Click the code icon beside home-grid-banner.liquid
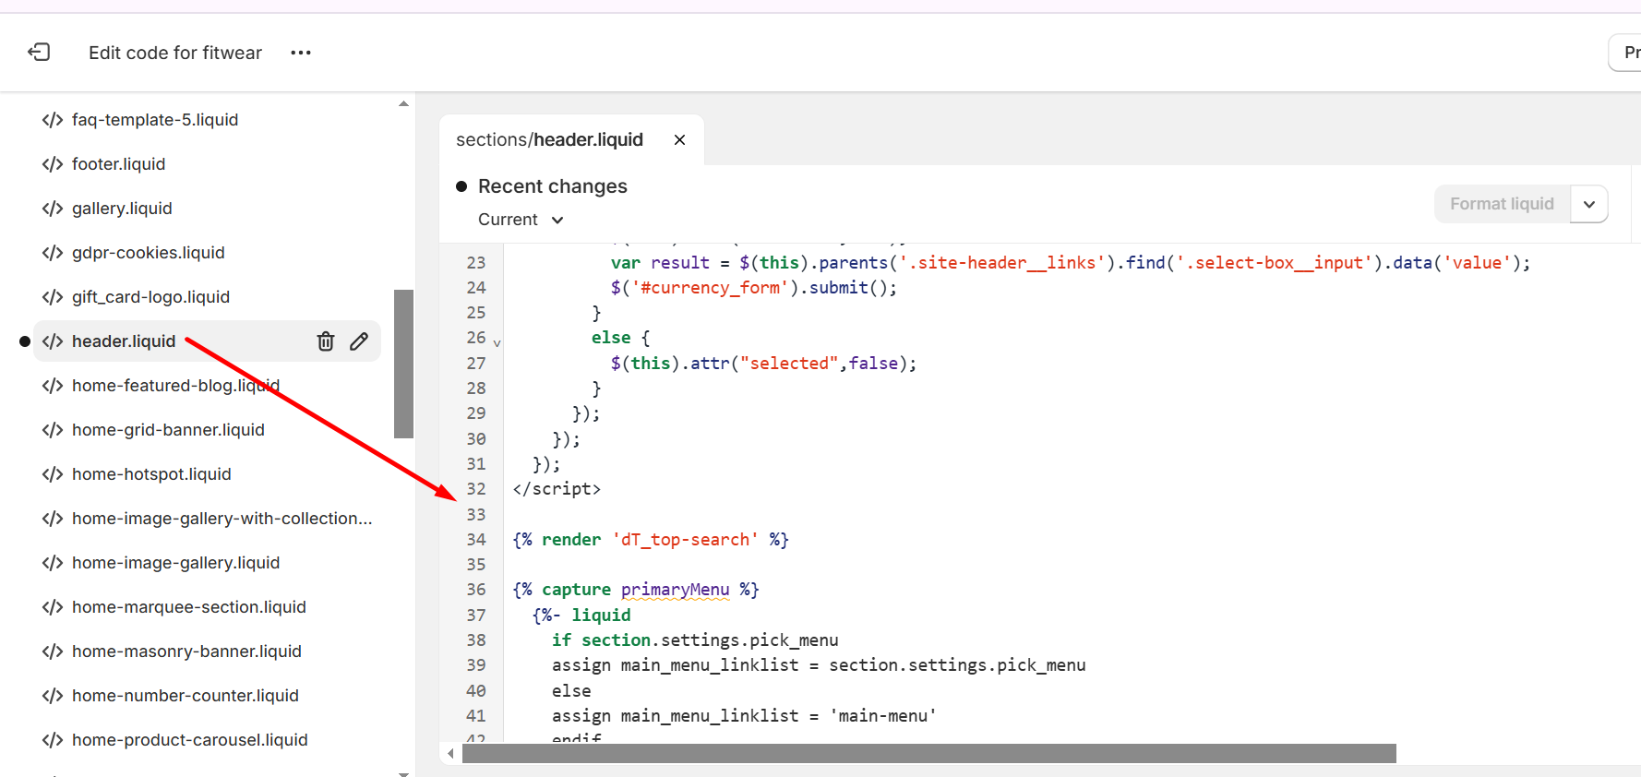 tap(53, 430)
